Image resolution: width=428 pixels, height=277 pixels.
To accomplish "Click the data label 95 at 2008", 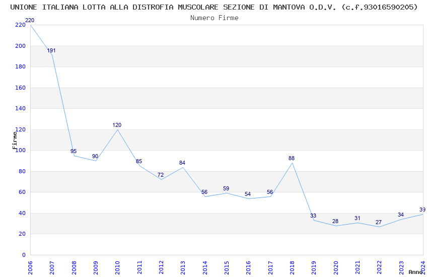I will coord(74,151).
